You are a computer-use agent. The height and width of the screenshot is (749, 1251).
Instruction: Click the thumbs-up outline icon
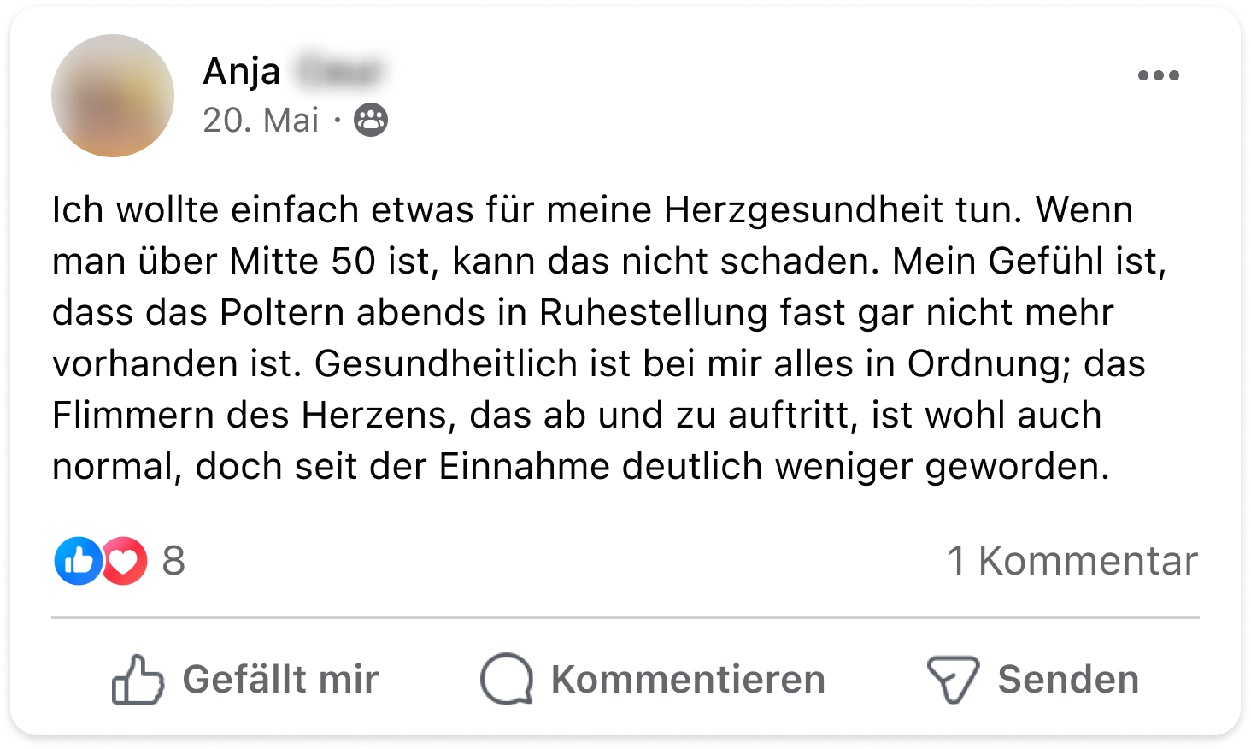[x=138, y=680]
